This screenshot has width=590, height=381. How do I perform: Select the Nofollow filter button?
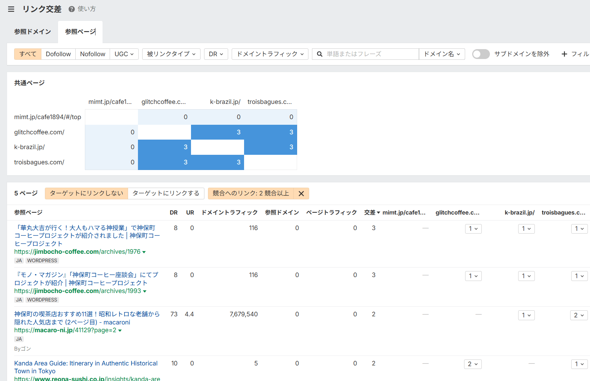pos(93,54)
